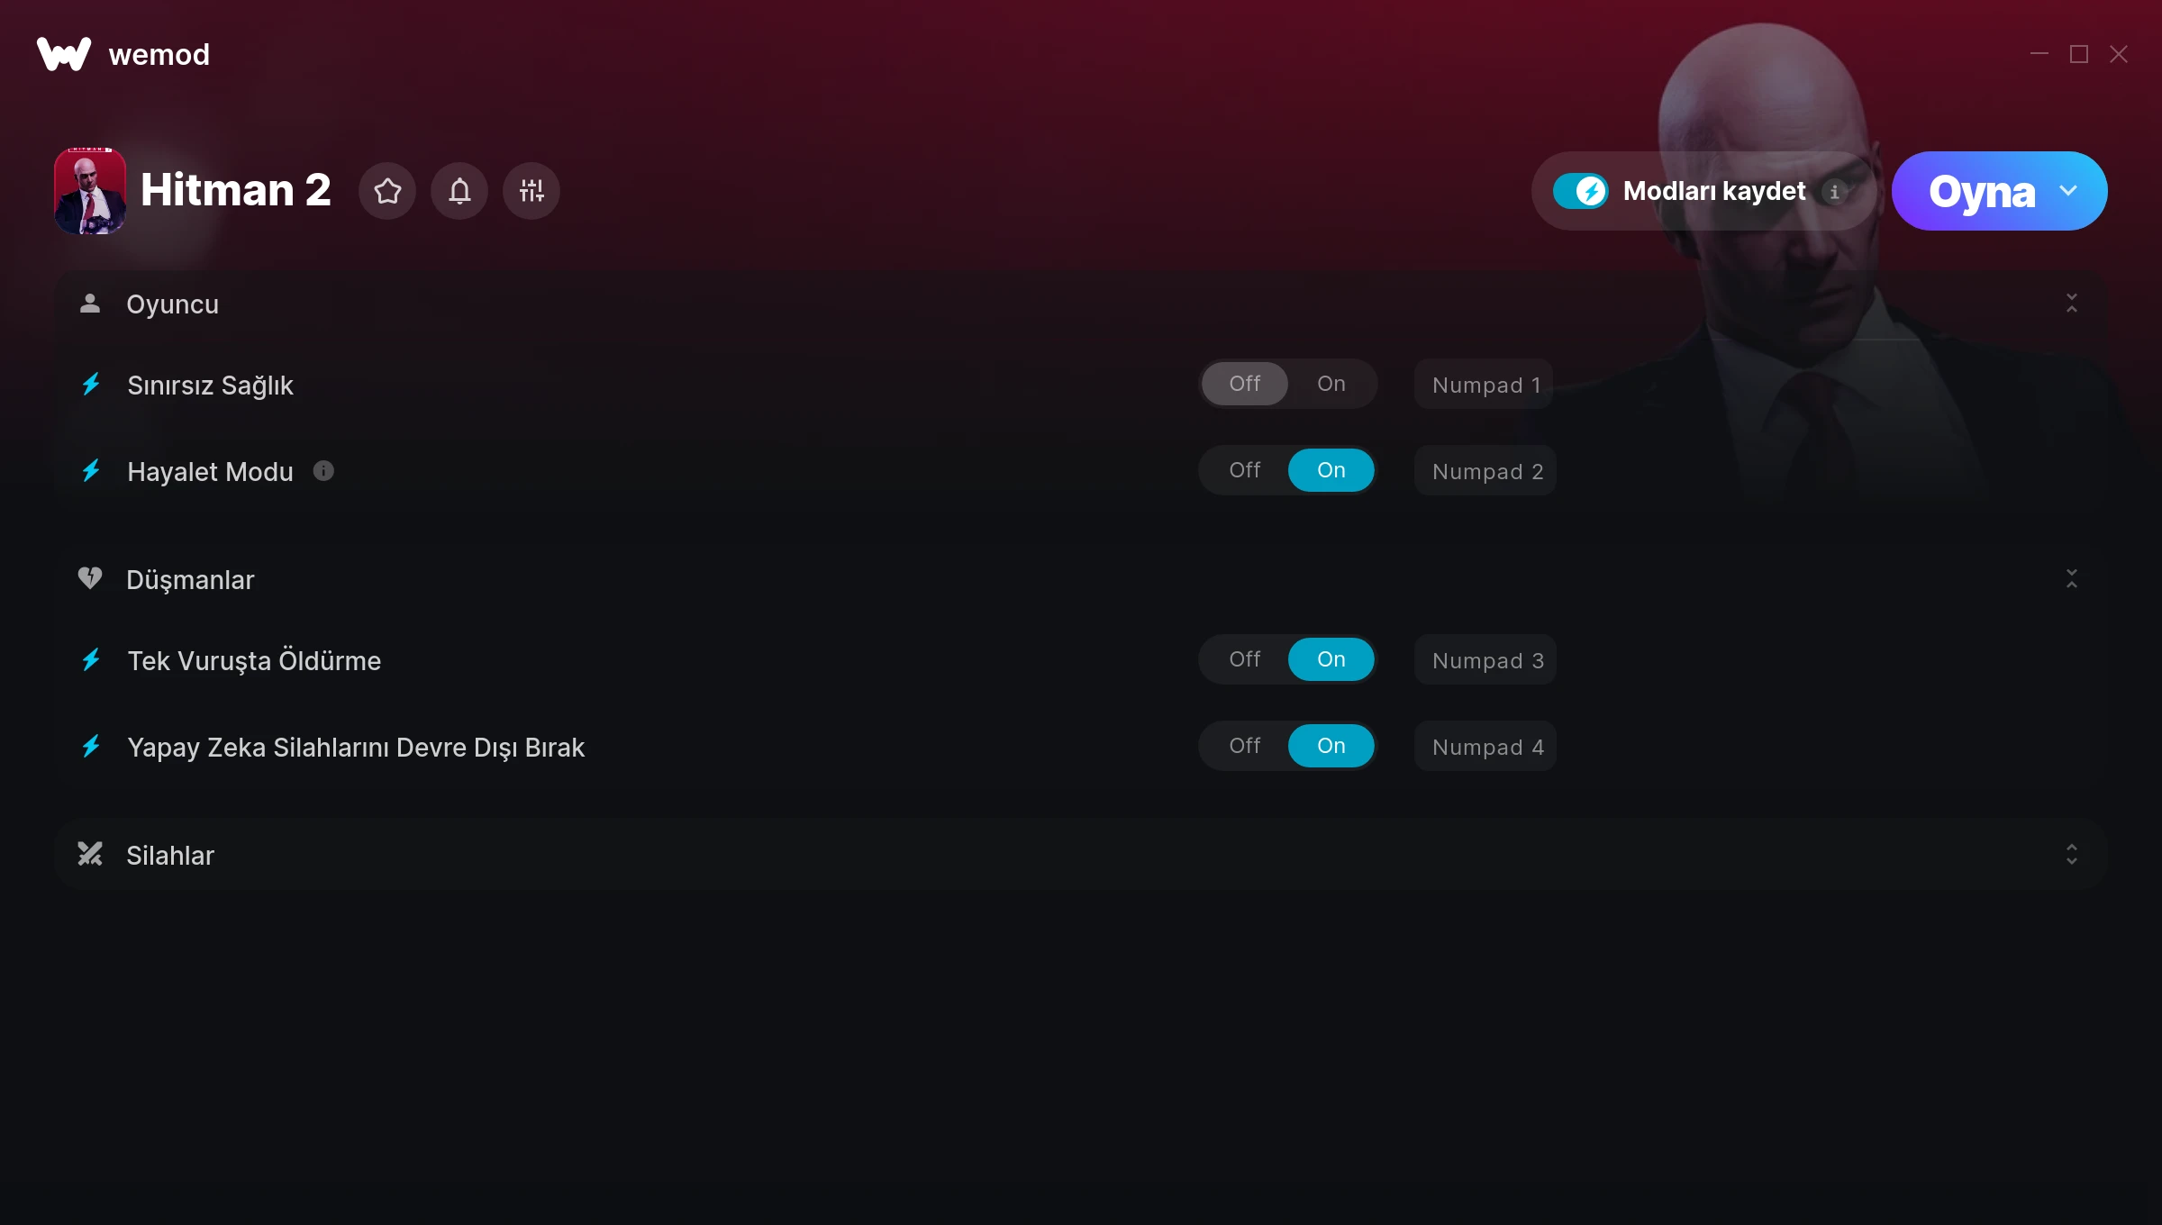The image size is (2162, 1225).
Task: Expand the Silahlar section
Action: [x=2072, y=855]
